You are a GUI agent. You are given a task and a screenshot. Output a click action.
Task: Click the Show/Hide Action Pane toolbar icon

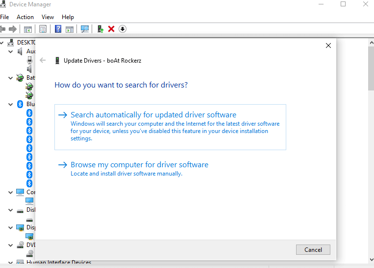click(x=70, y=29)
